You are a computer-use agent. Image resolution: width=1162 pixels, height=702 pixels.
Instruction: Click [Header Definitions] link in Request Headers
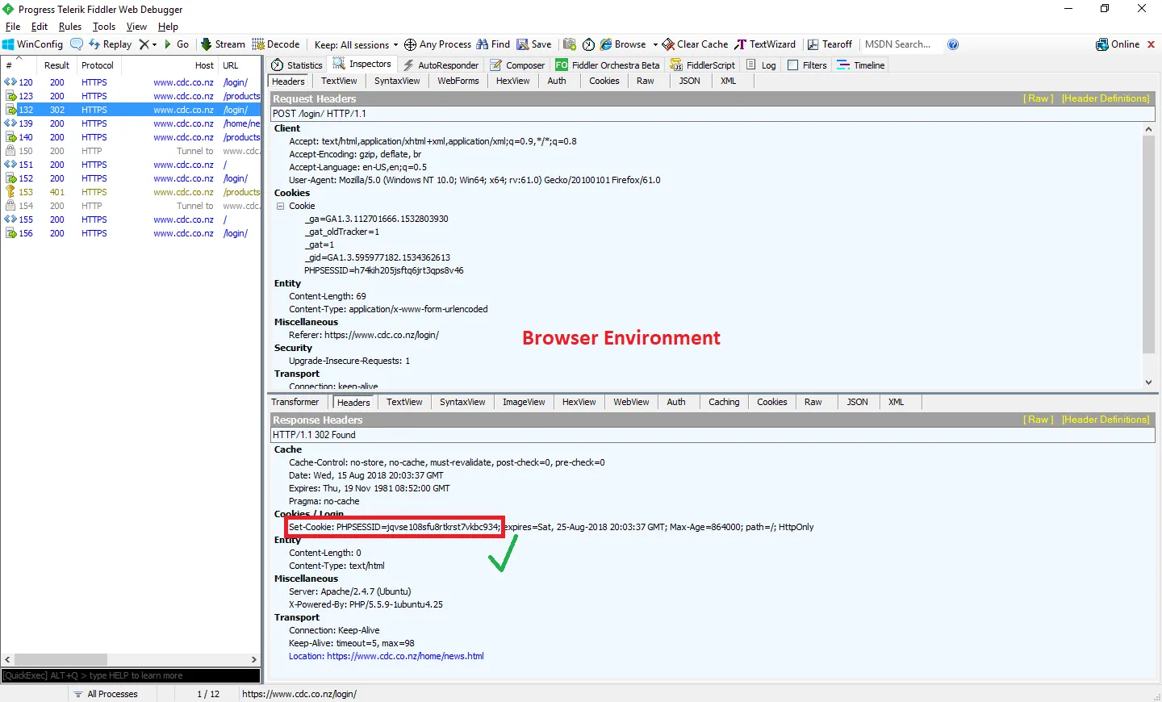(1106, 98)
